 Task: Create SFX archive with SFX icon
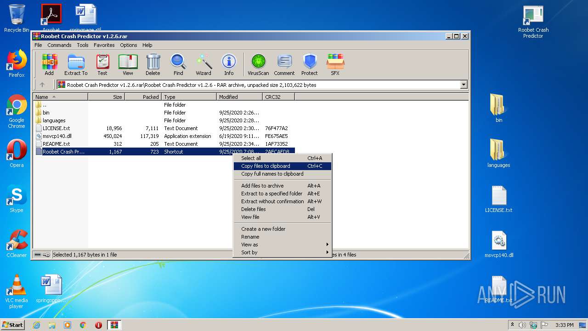click(335, 65)
